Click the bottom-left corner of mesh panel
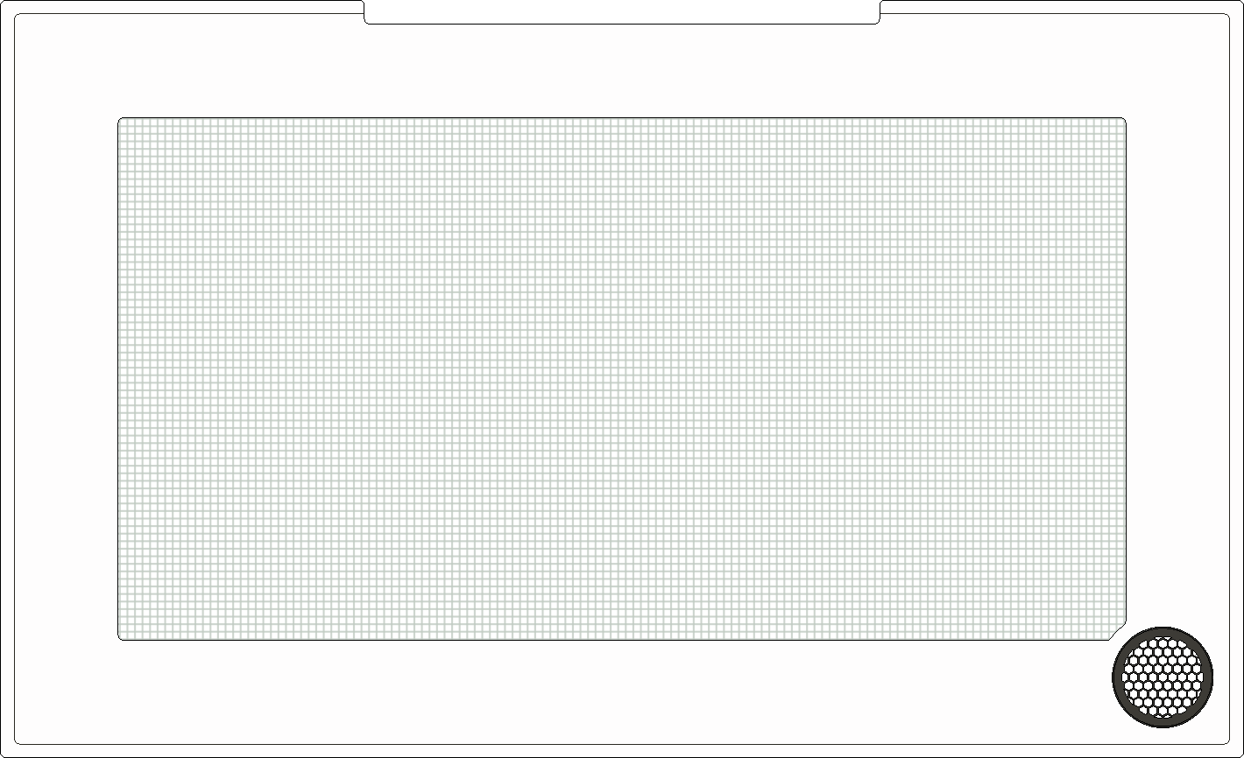Viewport: 1244px width, 758px height. tap(121, 638)
